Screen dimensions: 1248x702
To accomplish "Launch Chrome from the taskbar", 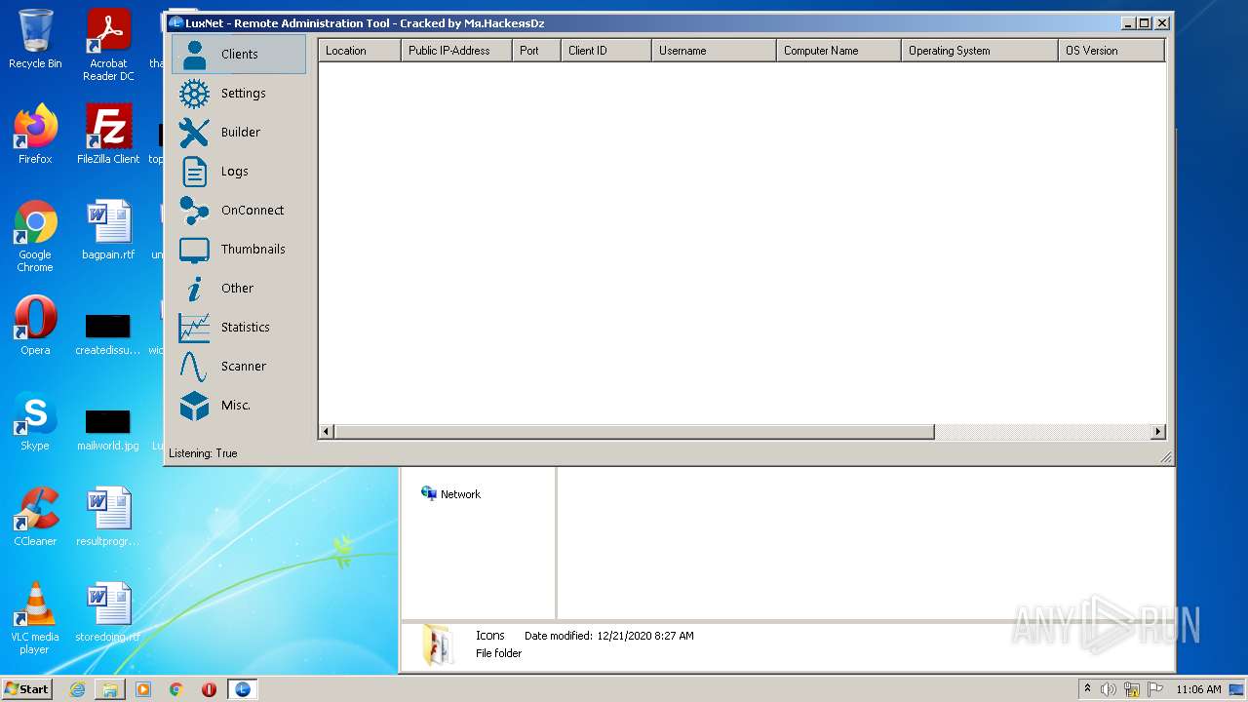I will pyautogui.click(x=176, y=689).
